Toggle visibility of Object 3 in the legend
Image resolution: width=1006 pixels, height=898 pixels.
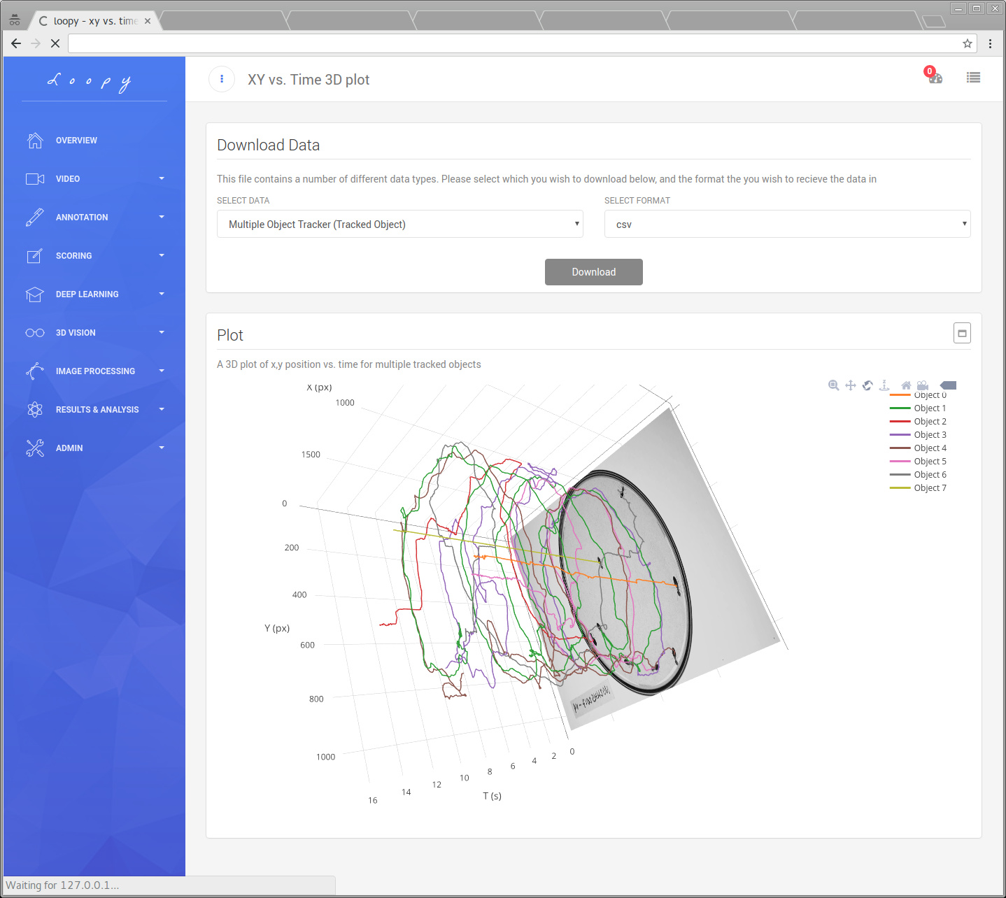928,434
